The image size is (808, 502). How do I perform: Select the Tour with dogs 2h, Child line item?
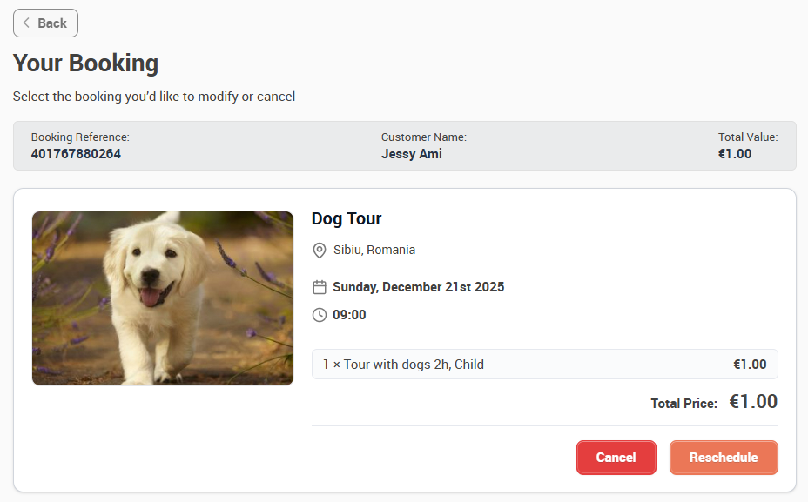(545, 364)
